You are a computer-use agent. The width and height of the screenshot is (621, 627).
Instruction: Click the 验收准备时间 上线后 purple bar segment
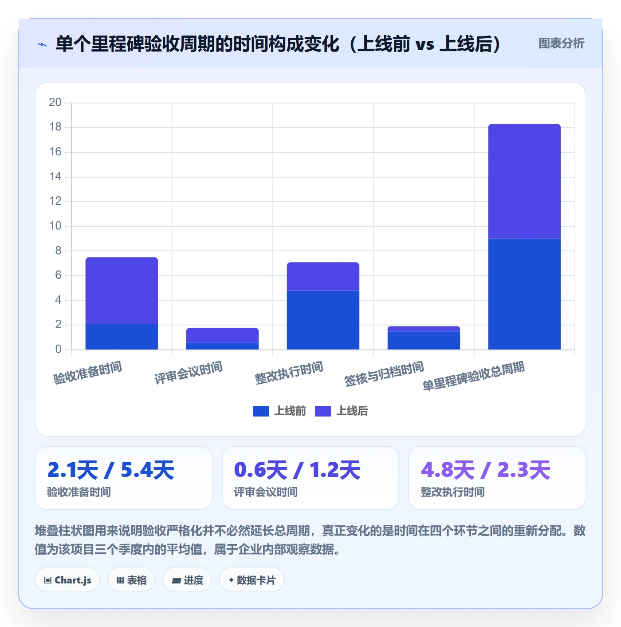point(122,290)
